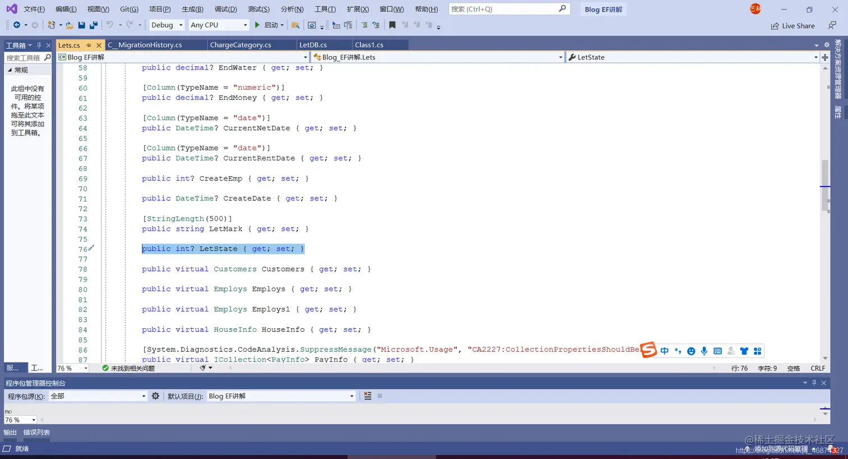This screenshot has width=848, height=459.
Task: Click the Save All icon
Action: point(94,25)
